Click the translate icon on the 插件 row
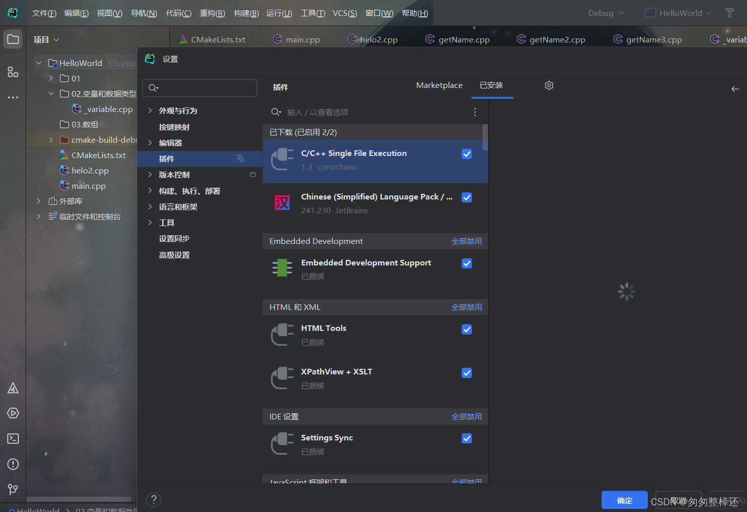747x512 pixels. [x=240, y=159]
